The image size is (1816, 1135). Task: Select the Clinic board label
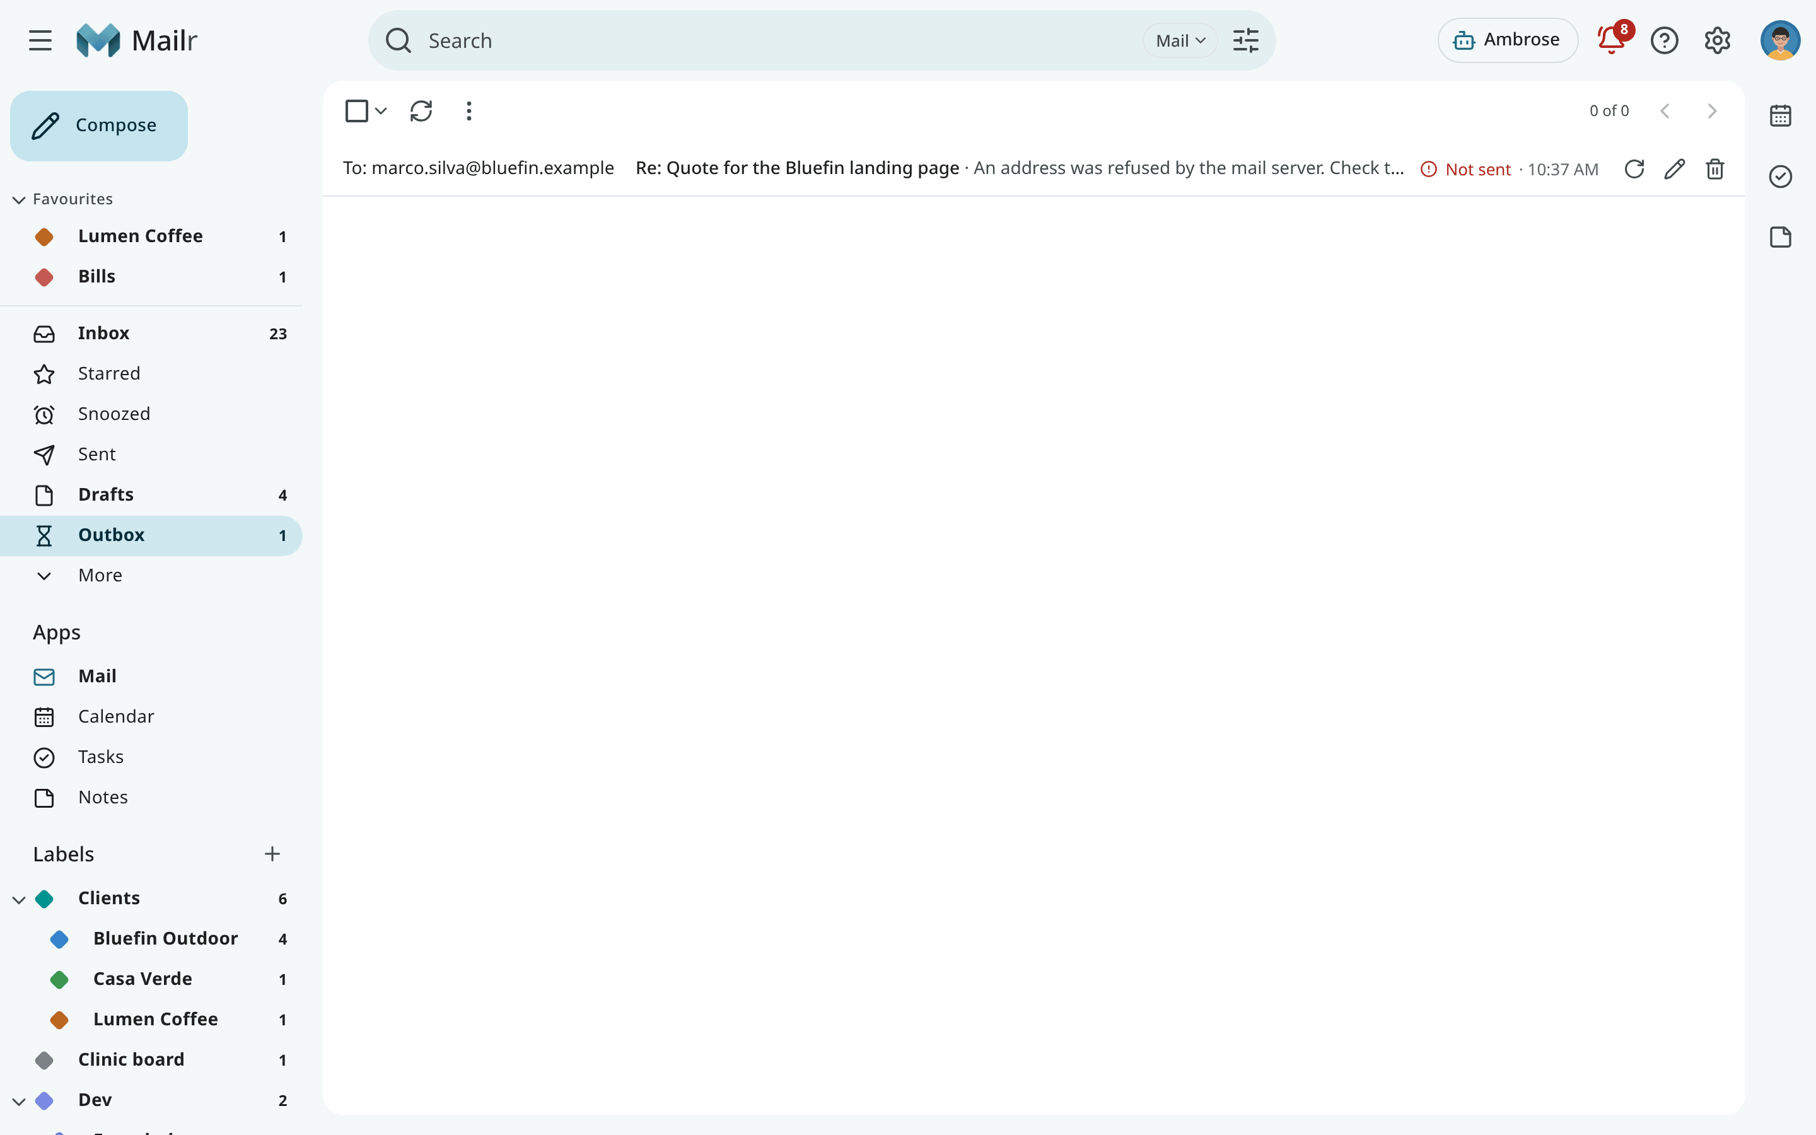coord(151,1060)
